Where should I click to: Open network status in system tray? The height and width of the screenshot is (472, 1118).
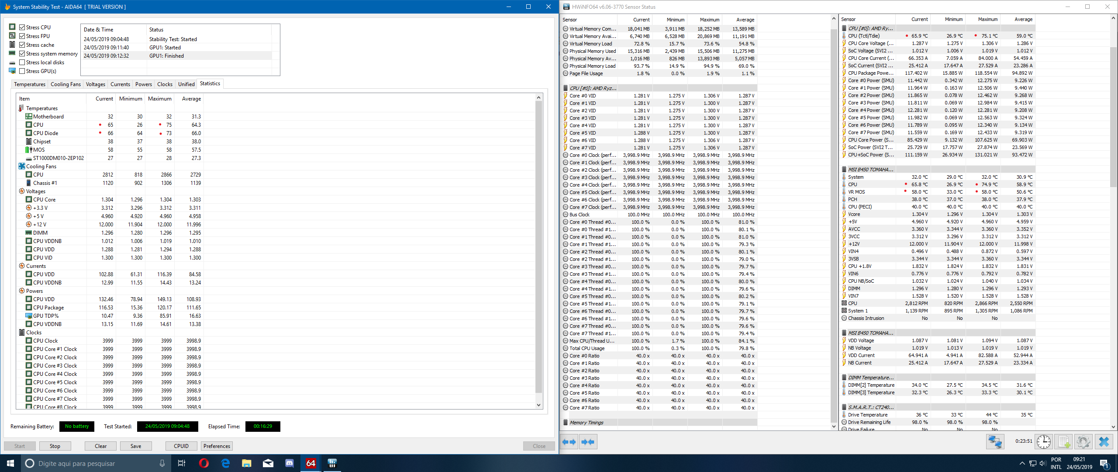[1033, 463]
